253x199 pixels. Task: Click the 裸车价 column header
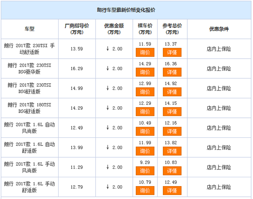[145, 29]
